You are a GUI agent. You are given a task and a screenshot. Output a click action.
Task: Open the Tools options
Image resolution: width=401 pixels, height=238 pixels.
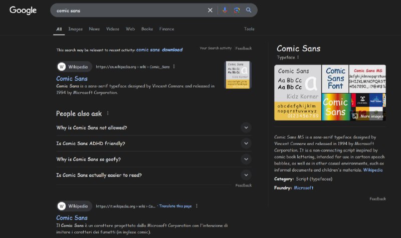pyautogui.click(x=249, y=29)
